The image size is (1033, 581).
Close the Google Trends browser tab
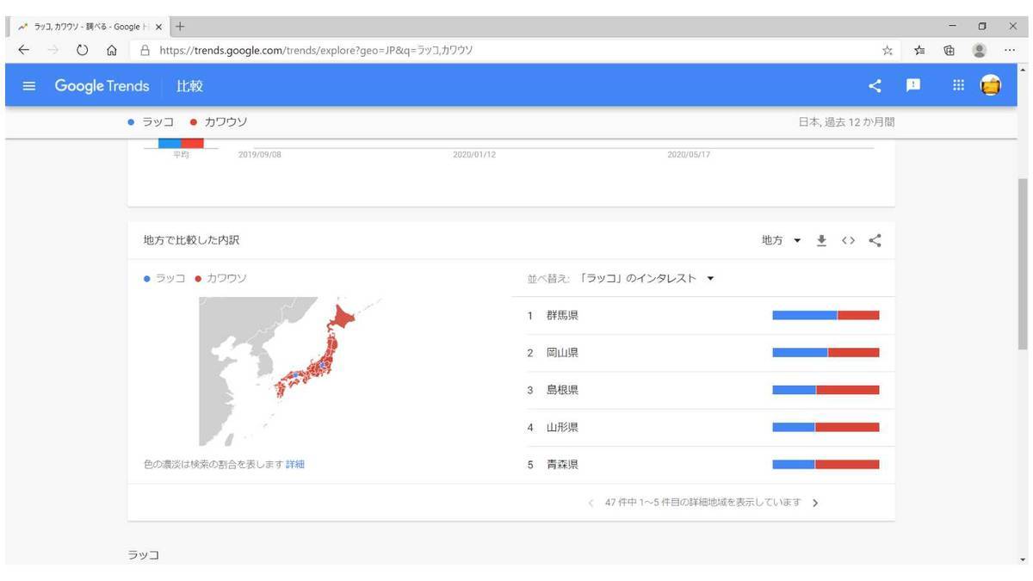pos(159,27)
